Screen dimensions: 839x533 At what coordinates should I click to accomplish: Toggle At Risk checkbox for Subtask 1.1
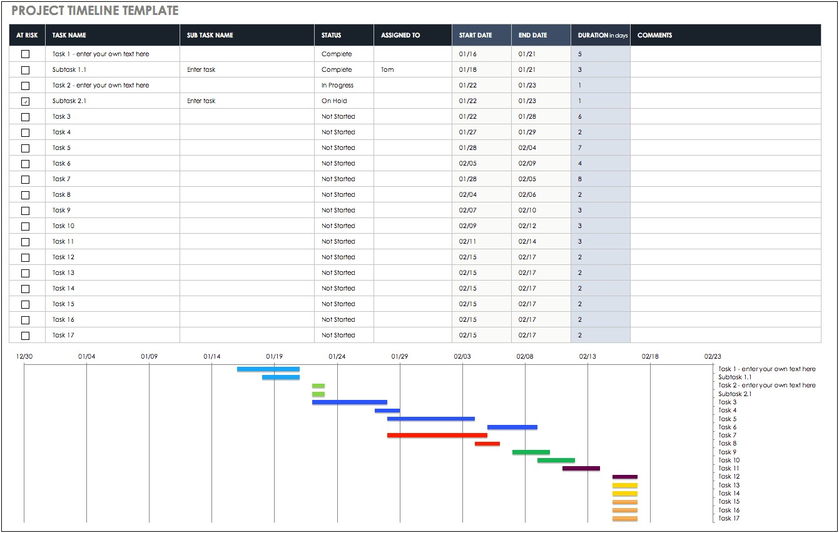[x=25, y=70]
